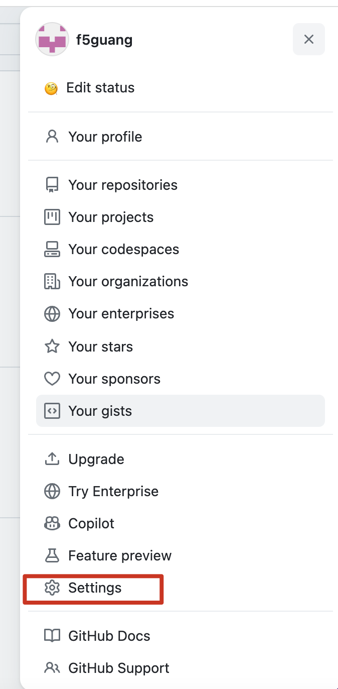Click the Copilot face icon
This screenshot has height=689, width=338.
(x=52, y=523)
